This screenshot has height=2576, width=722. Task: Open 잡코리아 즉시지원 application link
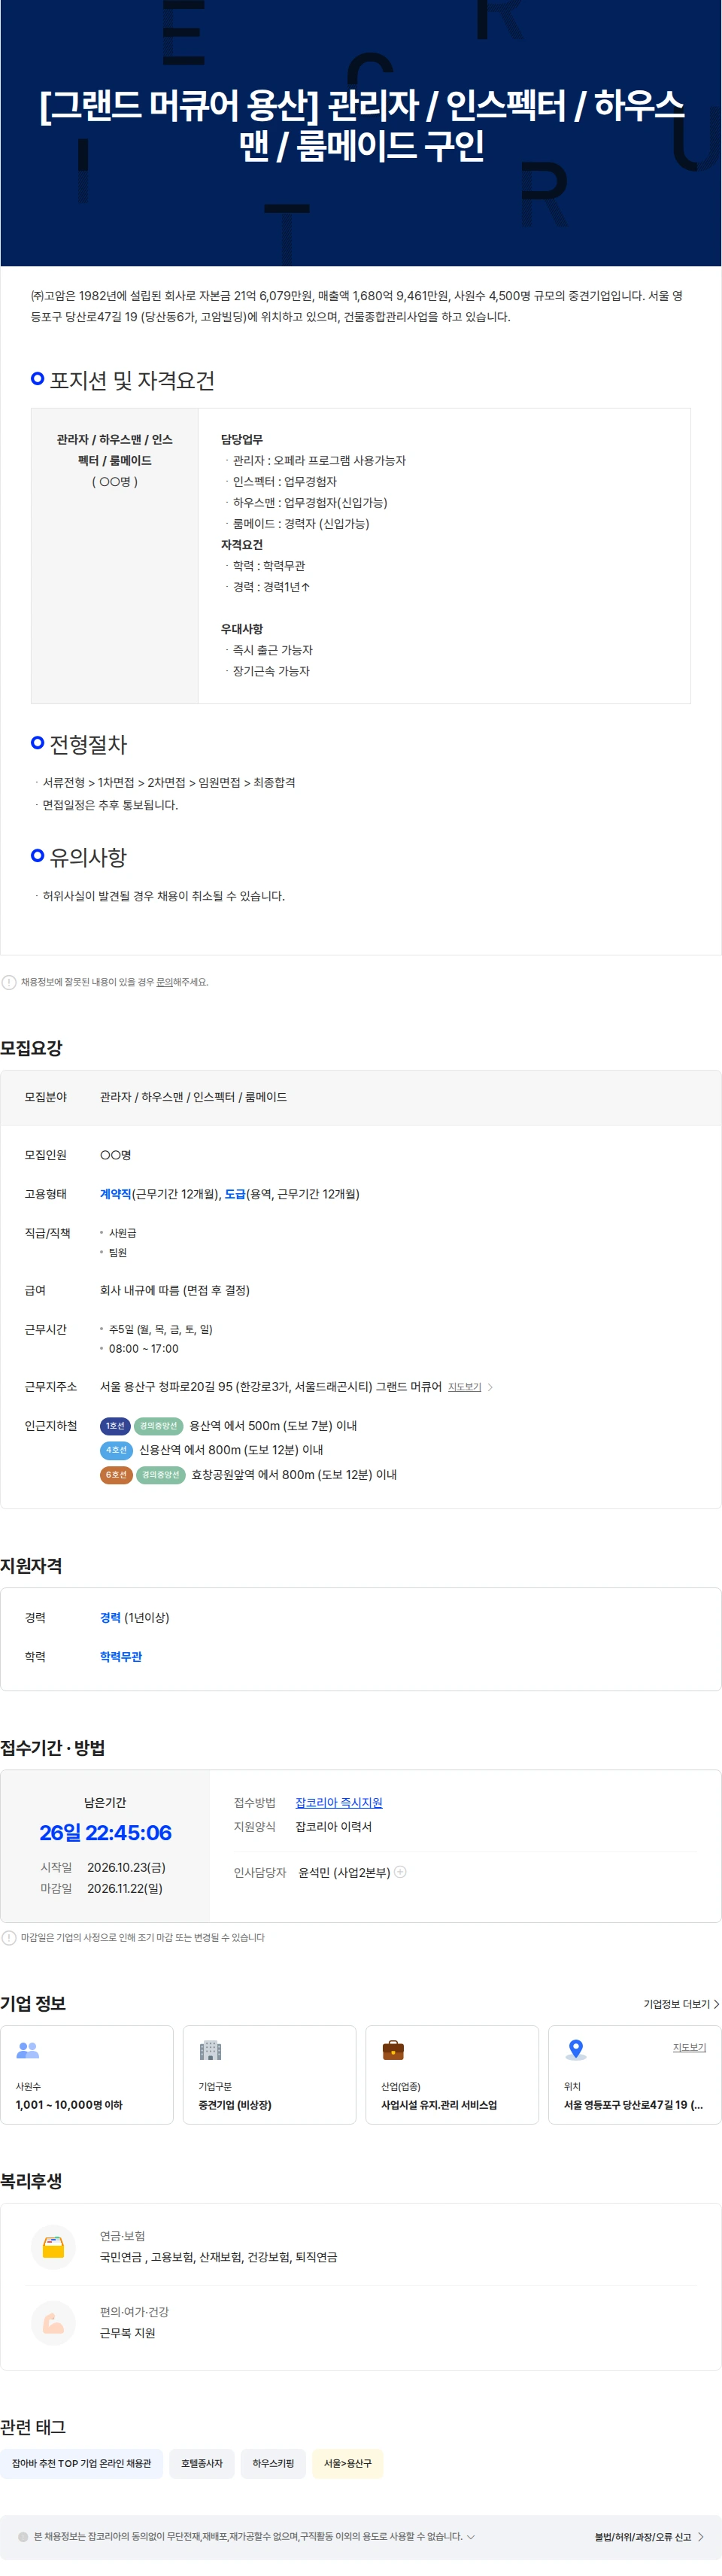[339, 1803]
